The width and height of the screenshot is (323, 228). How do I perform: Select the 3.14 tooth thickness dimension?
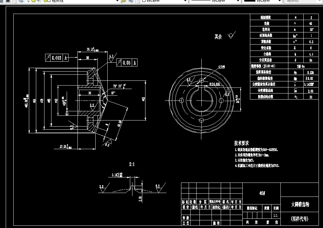coord(117,175)
